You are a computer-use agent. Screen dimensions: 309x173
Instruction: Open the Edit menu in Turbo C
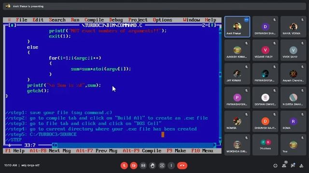38,20
